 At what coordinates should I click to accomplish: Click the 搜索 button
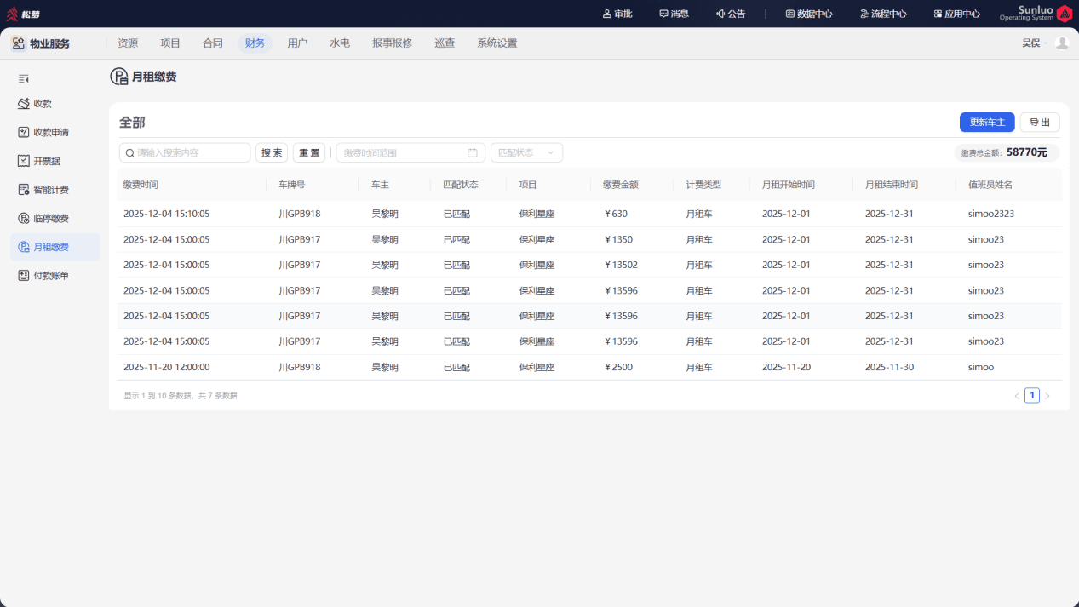(x=272, y=153)
